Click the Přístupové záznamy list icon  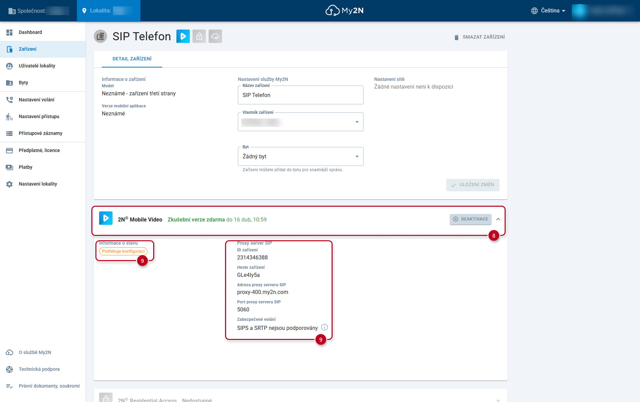tap(9, 133)
